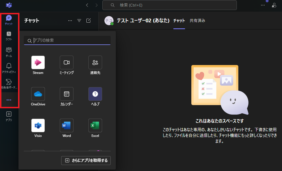Click the sidebar more apps ellipsis
The width and height of the screenshot is (282, 171).
pos(9,100)
